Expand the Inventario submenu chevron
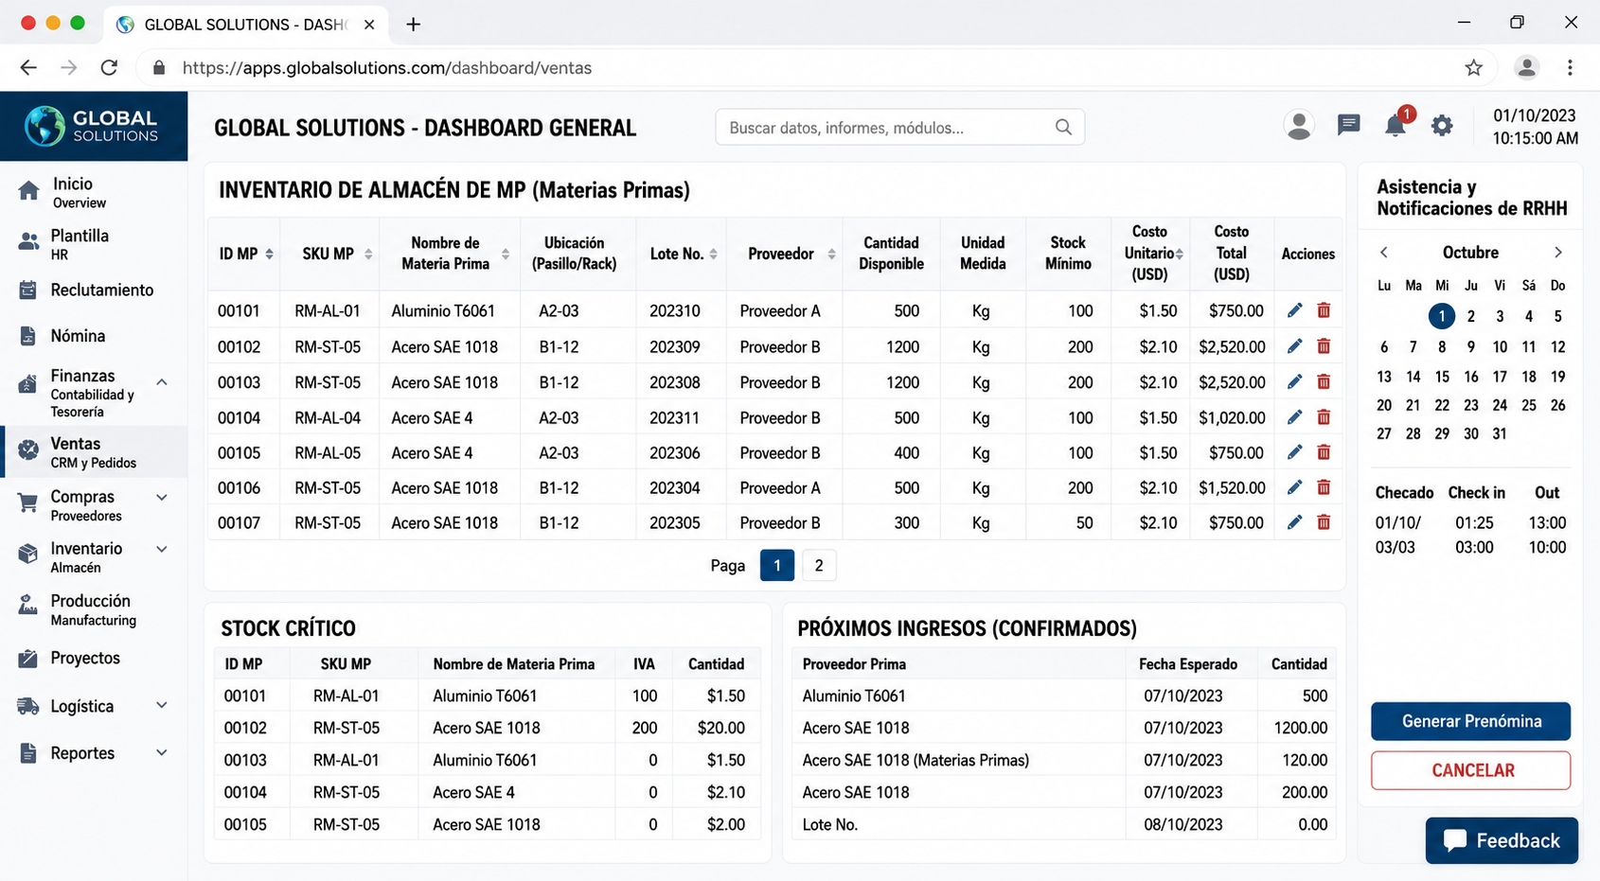The width and height of the screenshot is (1600, 881). (162, 549)
